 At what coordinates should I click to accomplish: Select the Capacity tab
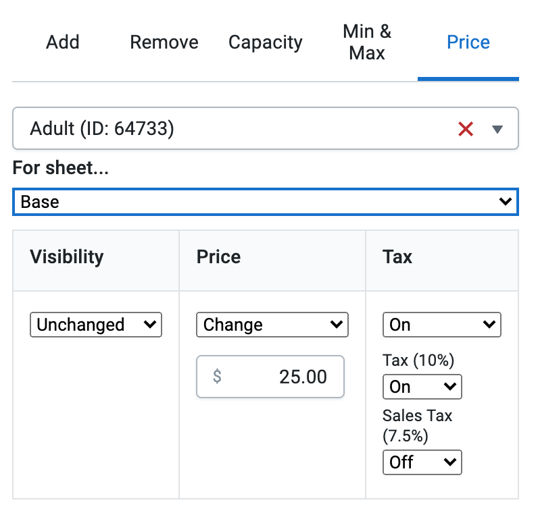click(x=266, y=43)
